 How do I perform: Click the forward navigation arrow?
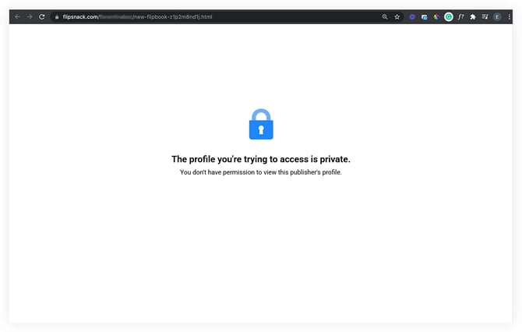point(30,16)
